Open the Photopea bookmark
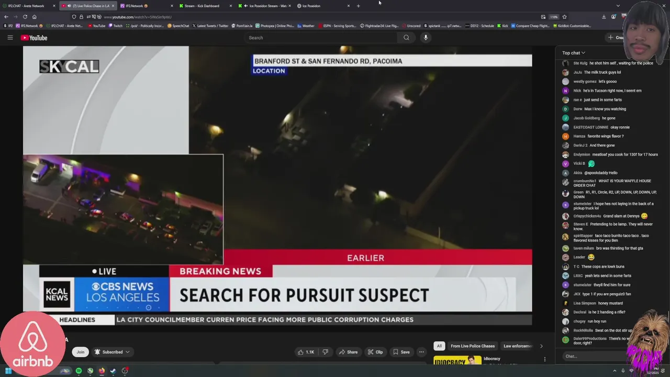Viewport: 670px width, 377px height. (x=275, y=26)
